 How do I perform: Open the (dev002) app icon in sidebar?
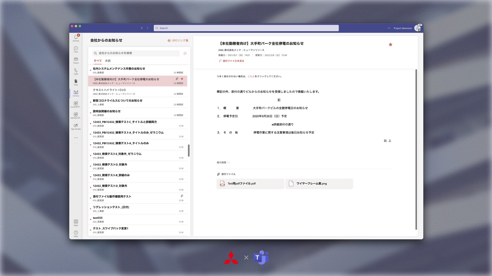(76, 115)
